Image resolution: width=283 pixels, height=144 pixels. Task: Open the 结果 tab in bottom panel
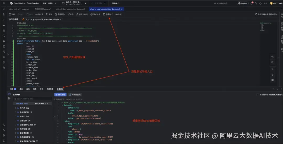click(x=35, y=89)
